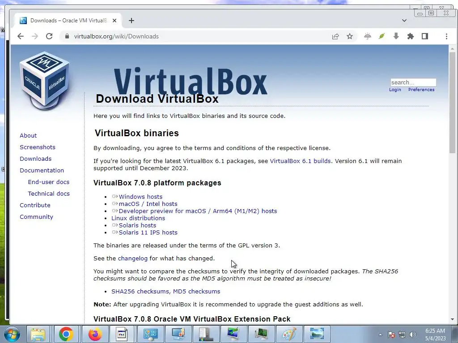Image resolution: width=458 pixels, height=343 pixels.
Task: Open the changelog link
Action: click(132, 259)
